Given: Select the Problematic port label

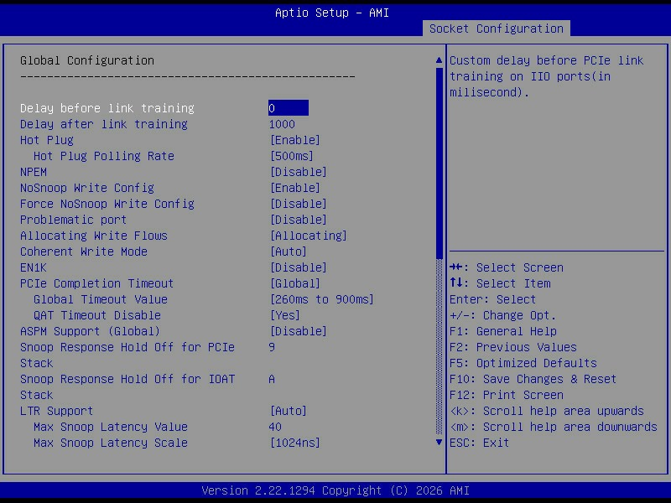Looking at the screenshot, I should coord(73,220).
